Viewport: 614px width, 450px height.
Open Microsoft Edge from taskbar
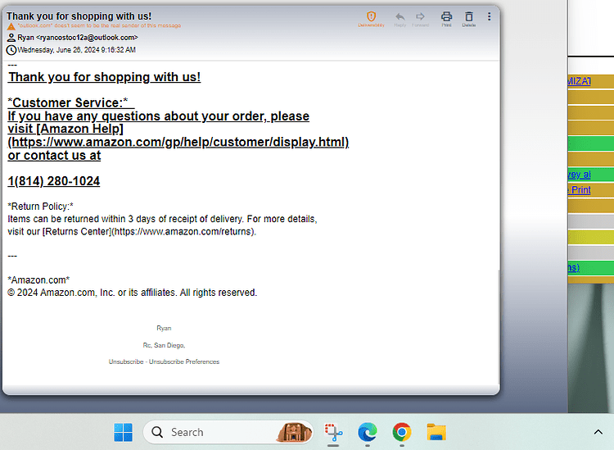368,432
